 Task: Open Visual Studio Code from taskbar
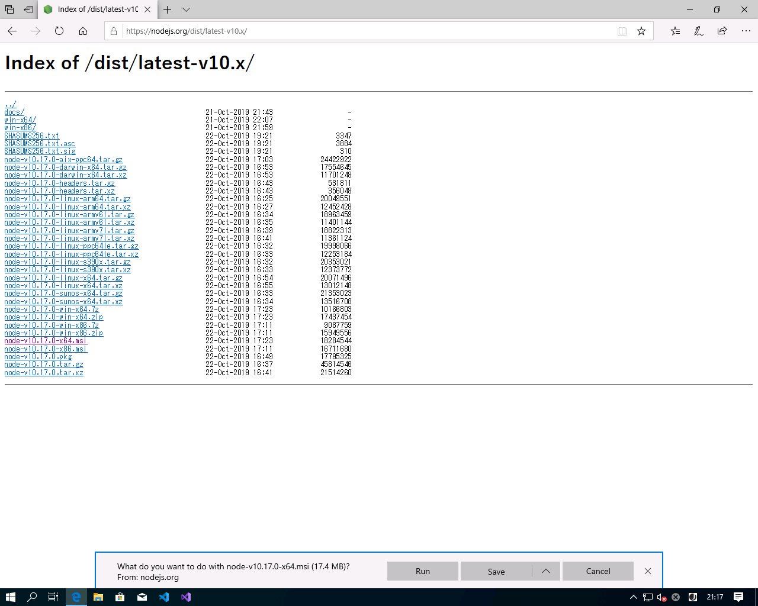pyautogui.click(x=164, y=597)
